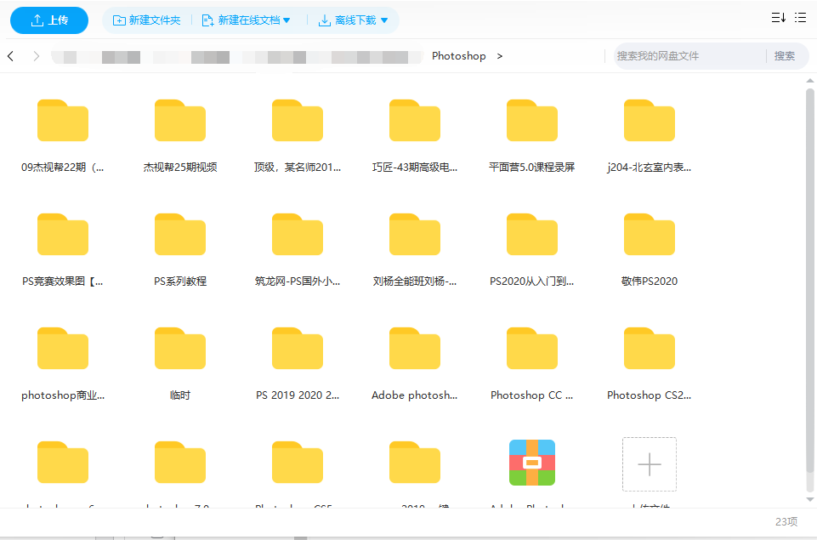Select the 09杰视帮22期 folder
The image size is (817, 540).
click(x=63, y=135)
